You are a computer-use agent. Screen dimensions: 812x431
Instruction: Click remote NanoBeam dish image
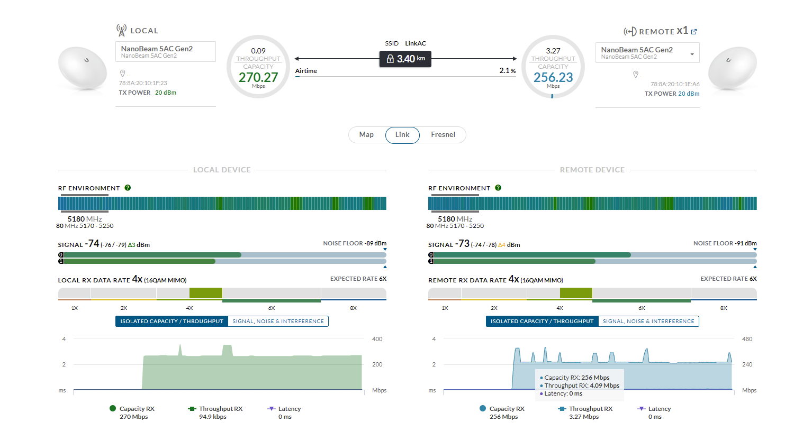[732, 70]
